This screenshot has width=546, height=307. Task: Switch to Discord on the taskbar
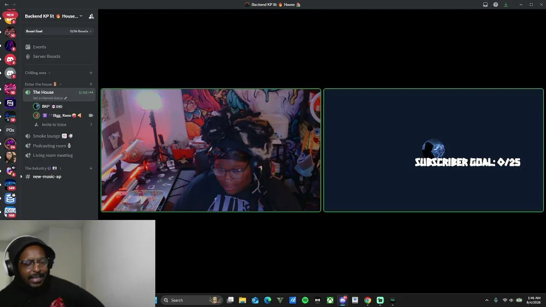click(x=343, y=300)
